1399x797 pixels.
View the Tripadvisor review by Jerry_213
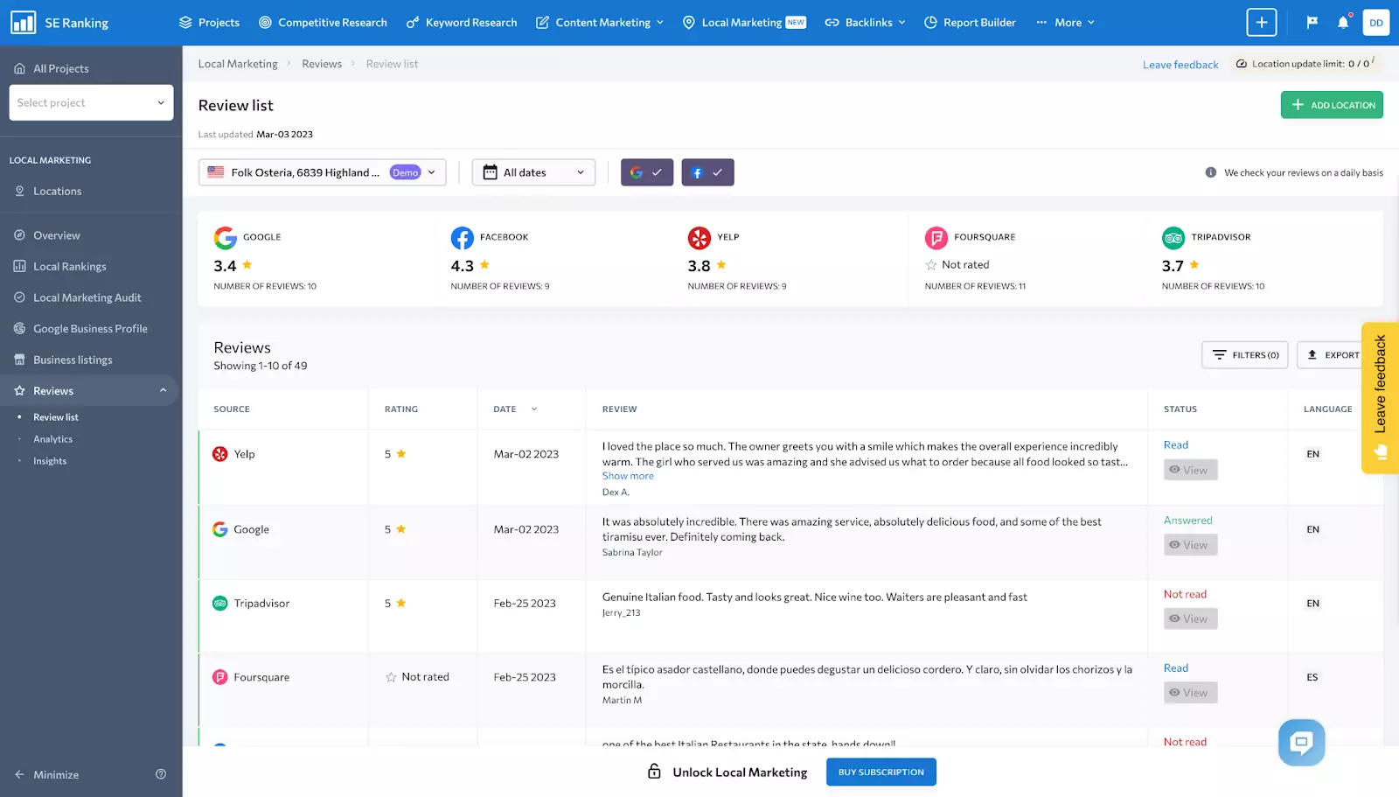[1190, 619]
